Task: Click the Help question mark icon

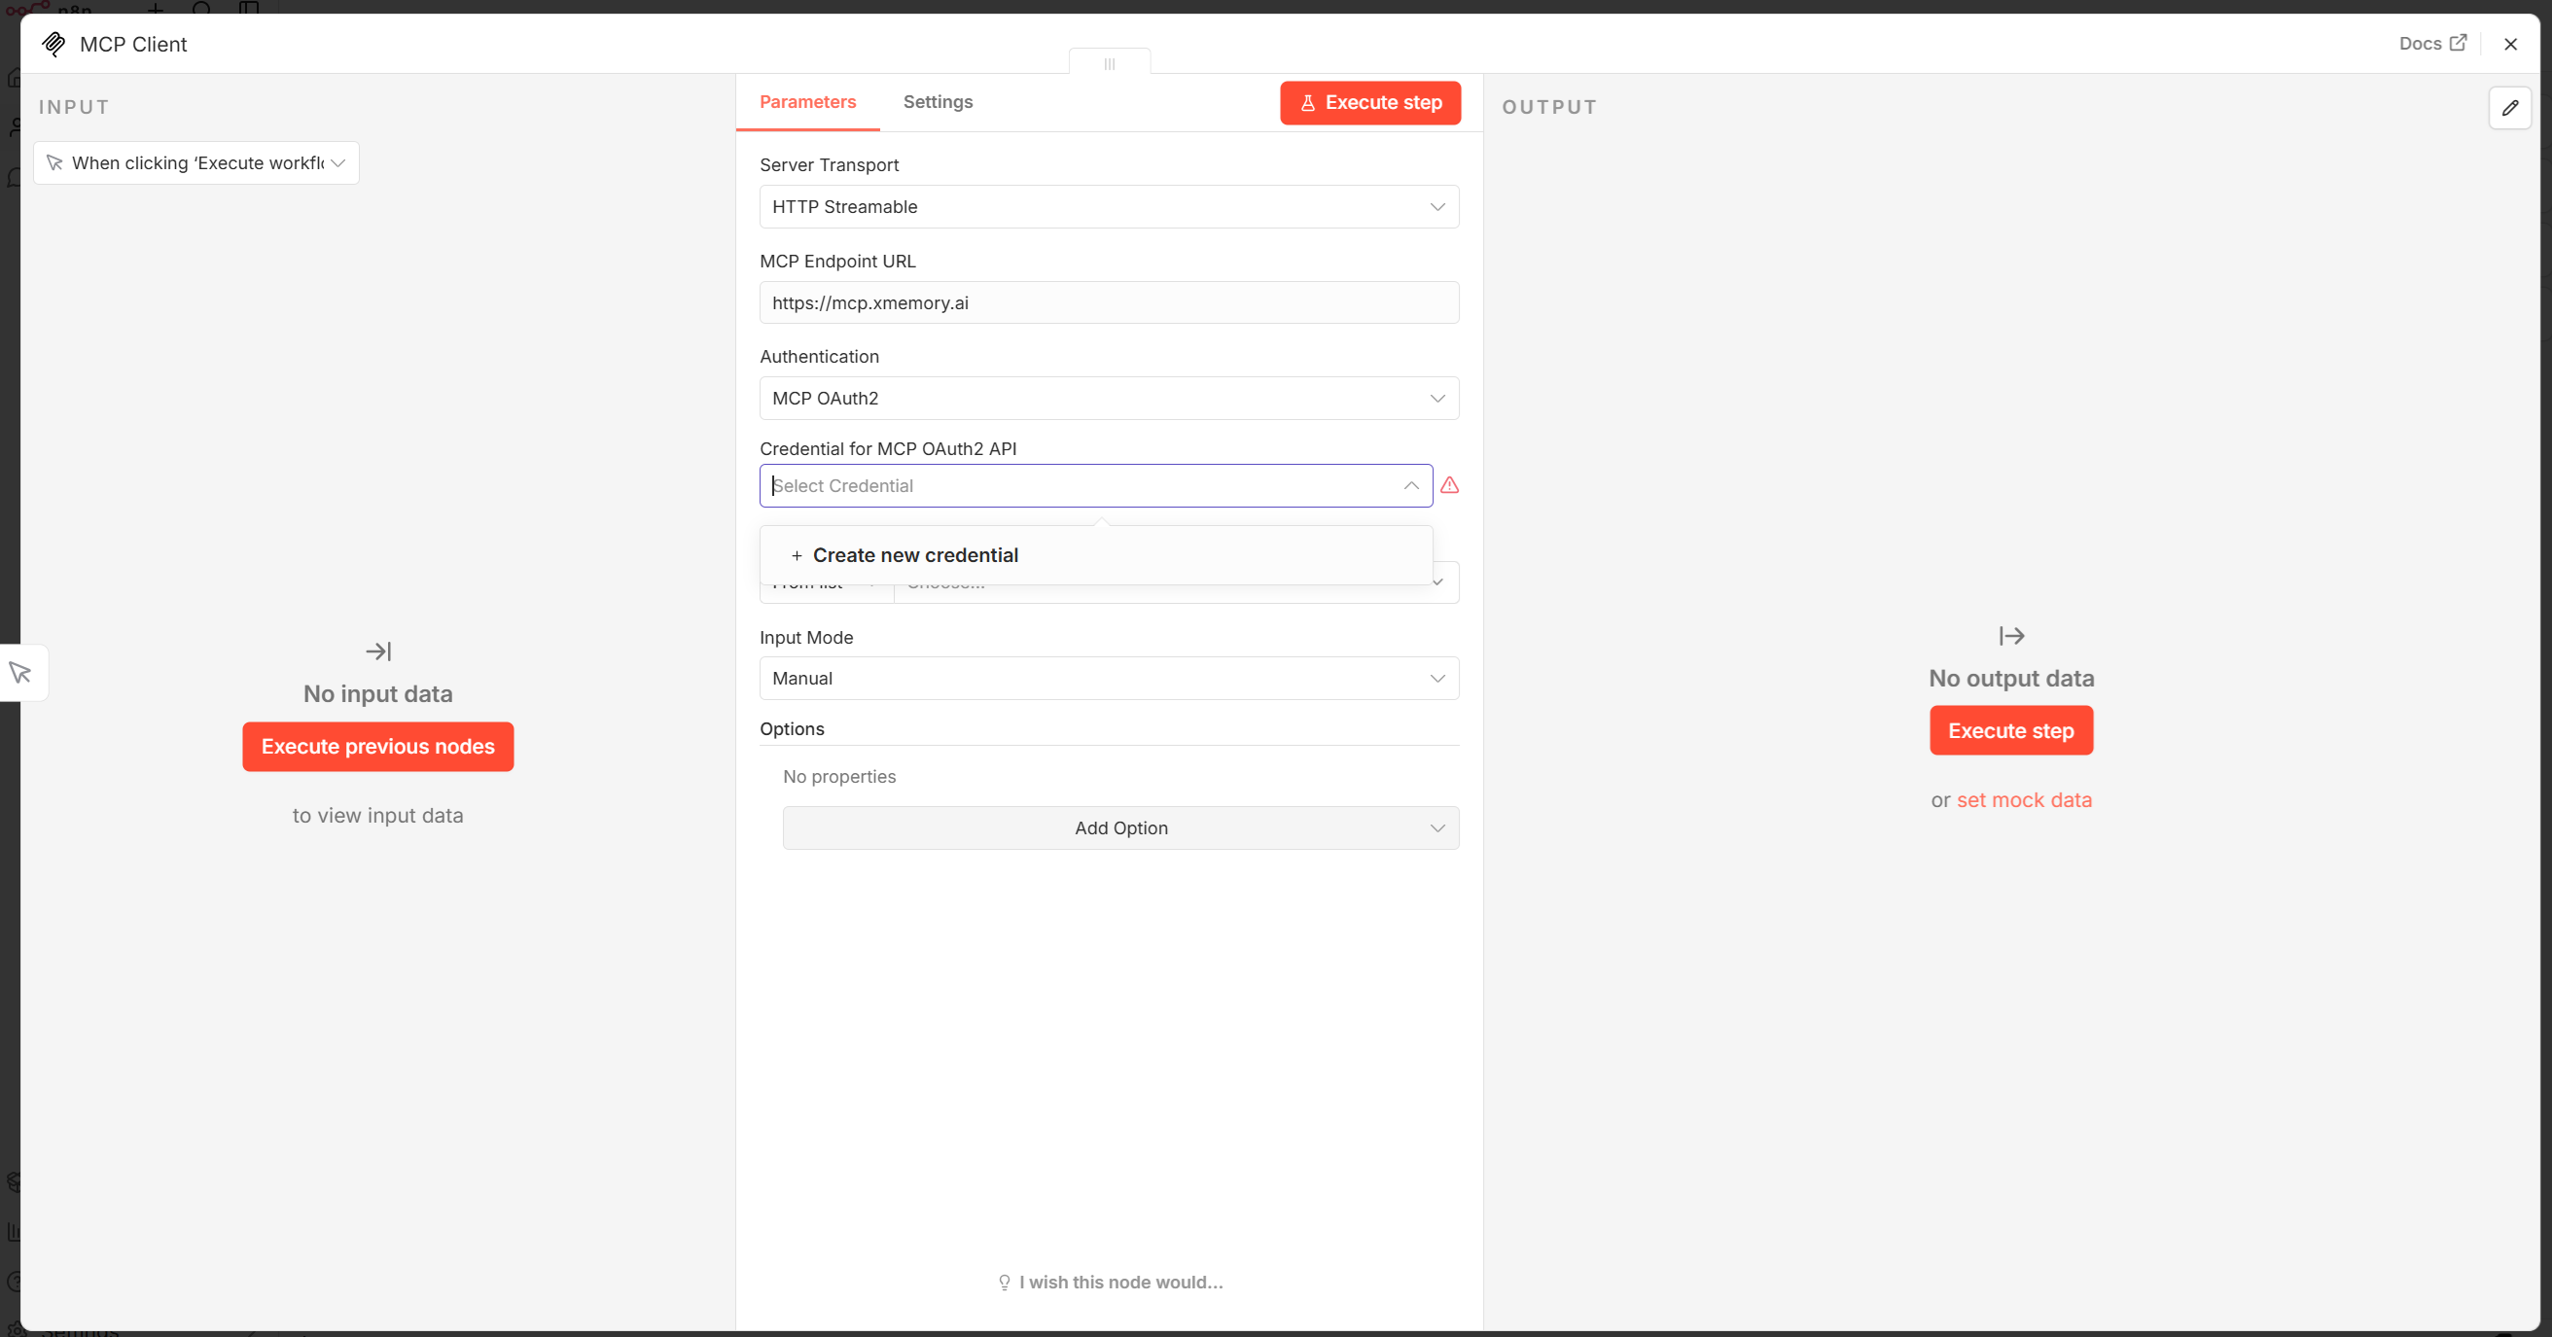Action: [x=15, y=1282]
